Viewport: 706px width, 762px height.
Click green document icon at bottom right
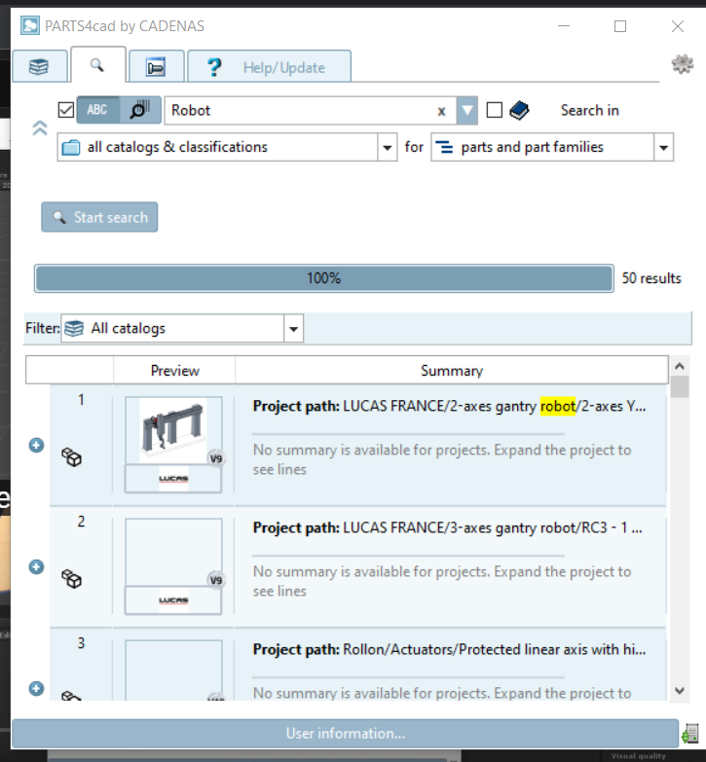pos(690,734)
